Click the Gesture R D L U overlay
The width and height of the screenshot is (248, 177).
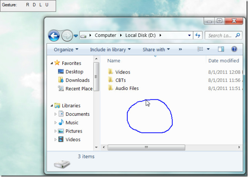28,6
